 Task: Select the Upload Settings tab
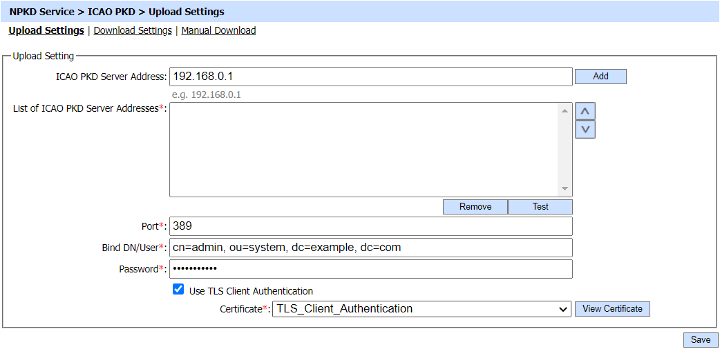(46, 30)
